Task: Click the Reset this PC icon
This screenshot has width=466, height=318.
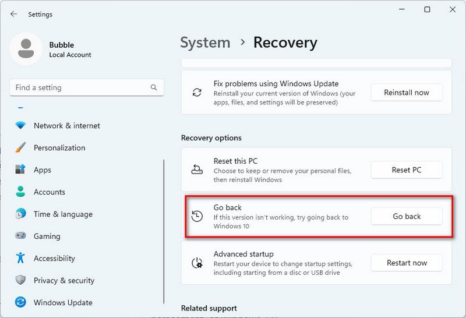Action: coord(197,169)
